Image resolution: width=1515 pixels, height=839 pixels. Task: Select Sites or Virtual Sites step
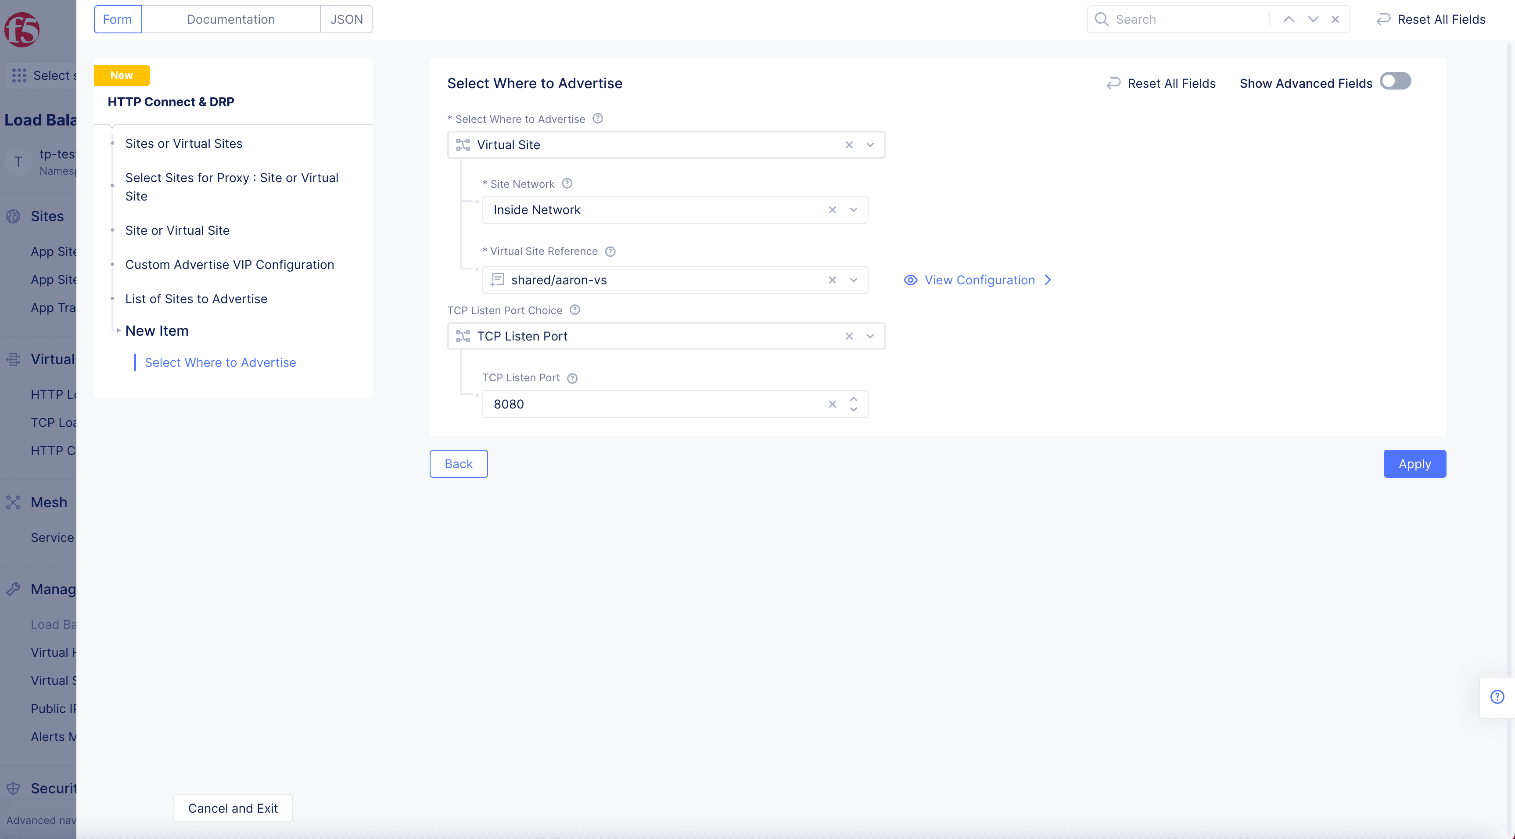(x=183, y=143)
